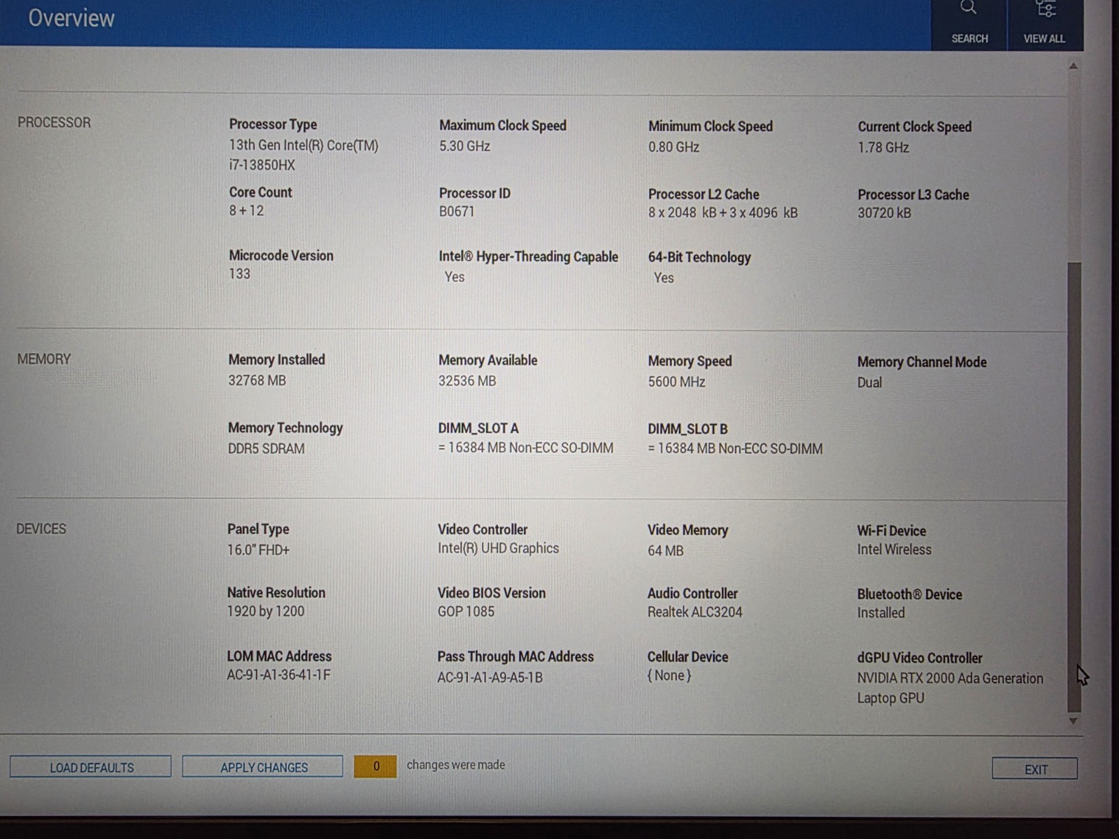Click Memory Installed value 32768 MB

pos(257,380)
